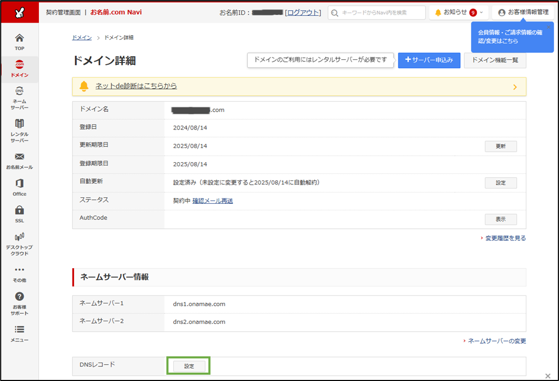
Task: Open the ドメイン機能一覧 button
Action: pyautogui.click(x=495, y=60)
